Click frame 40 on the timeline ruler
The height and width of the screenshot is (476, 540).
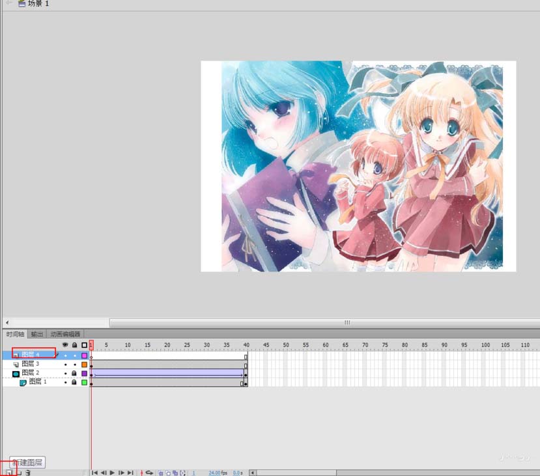point(246,345)
